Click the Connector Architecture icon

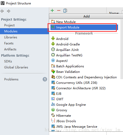pyautogui.click(x=53, y=88)
